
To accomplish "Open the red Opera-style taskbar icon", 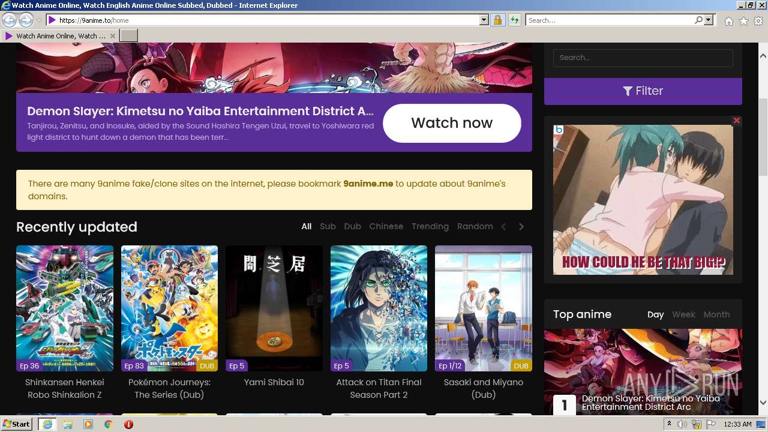I will pos(128,424).
